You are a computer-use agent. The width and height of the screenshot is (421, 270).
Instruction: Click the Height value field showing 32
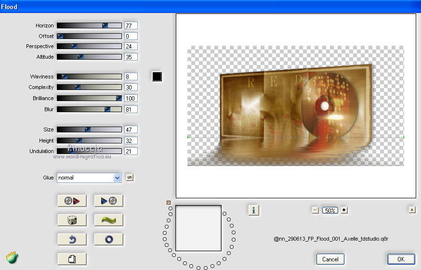[131, 141]
